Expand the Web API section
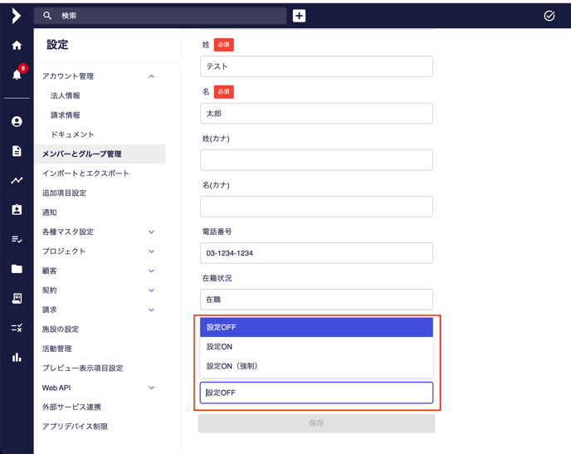The image size is (571, 454). pyautogui.click(x=152, y=388)
